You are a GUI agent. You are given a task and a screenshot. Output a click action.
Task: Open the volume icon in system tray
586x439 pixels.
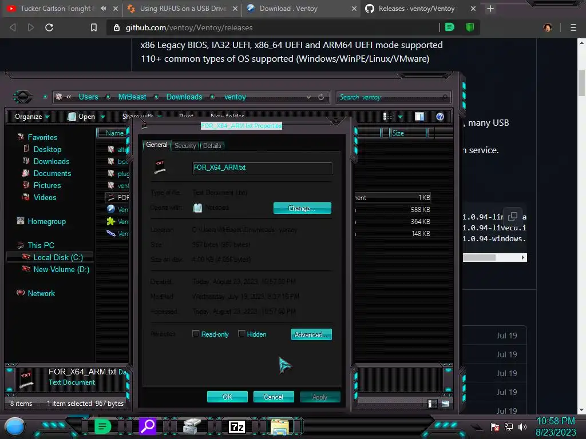(x=522, y=426)
